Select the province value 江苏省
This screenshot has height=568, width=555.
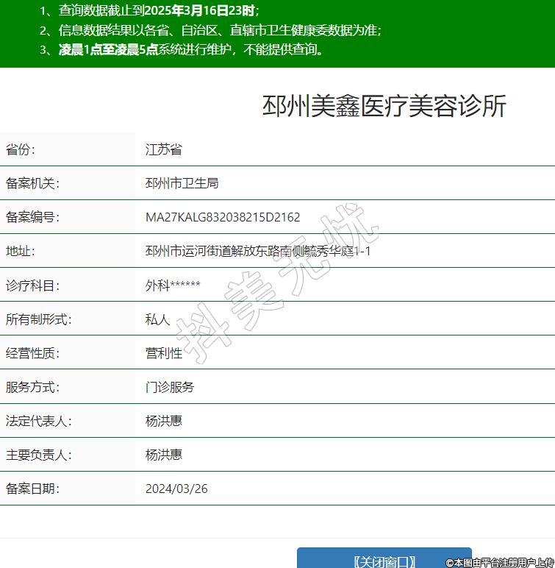[x=163, y=149]
